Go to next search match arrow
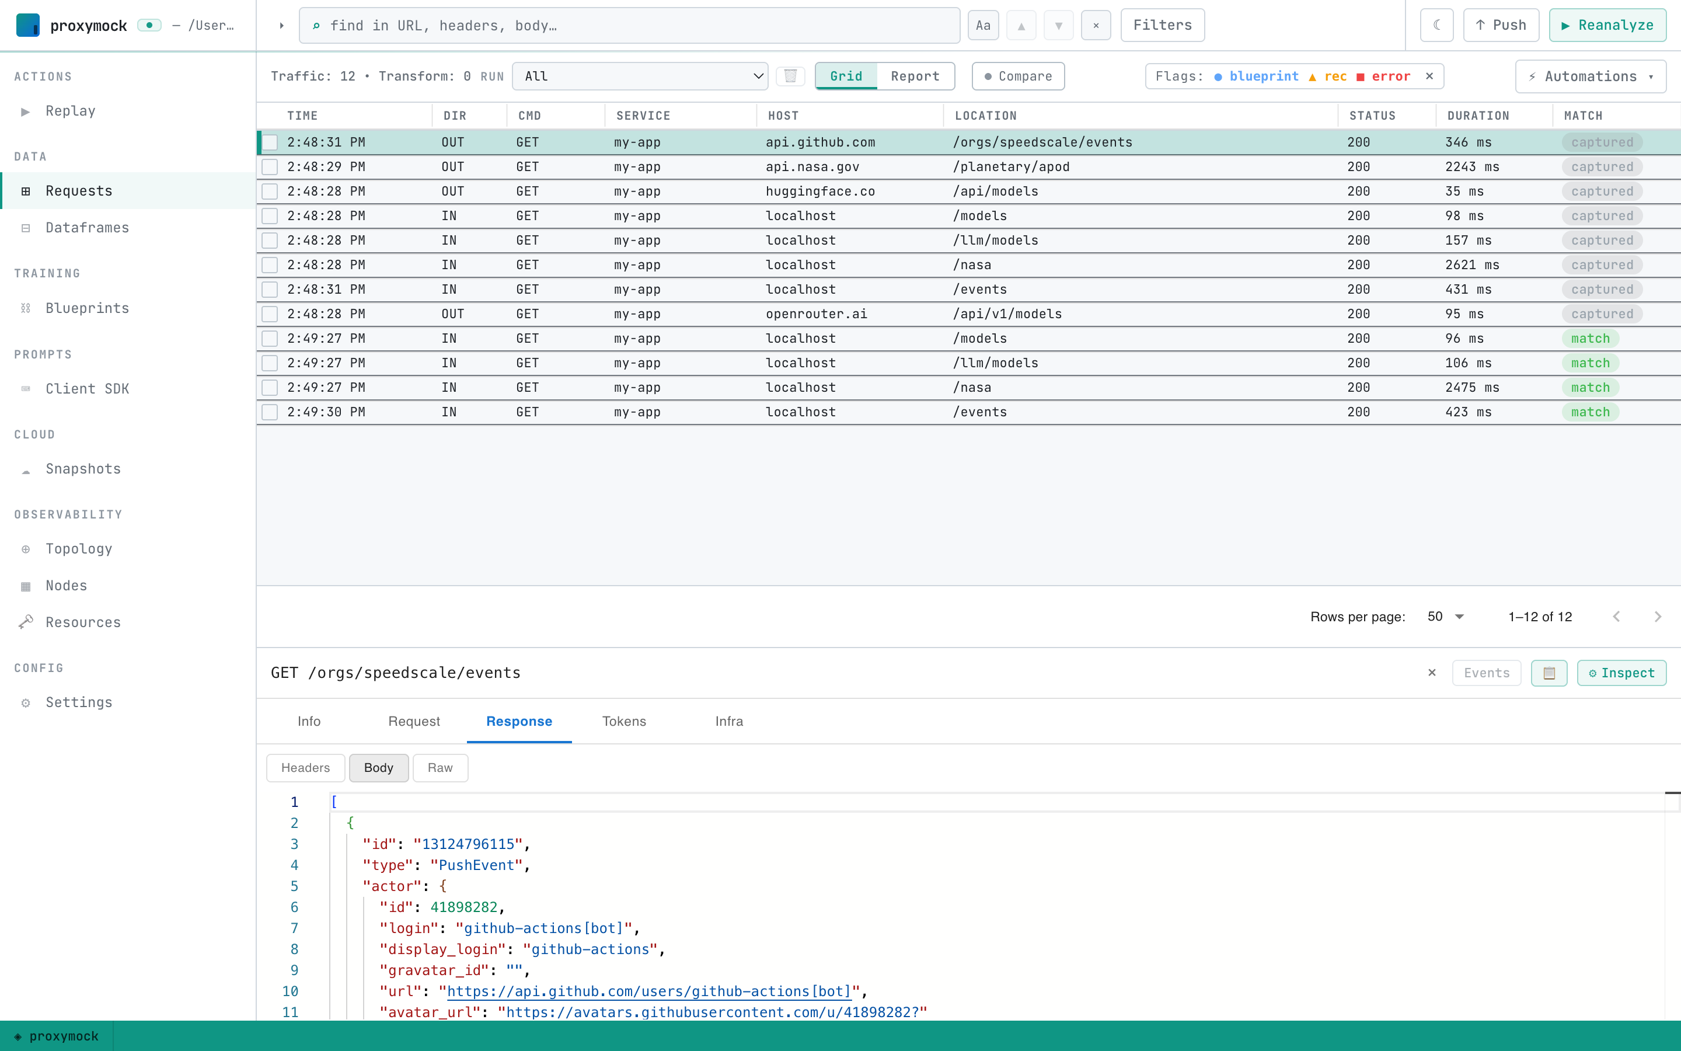 pyautogui.click(x=1059, y=26)
